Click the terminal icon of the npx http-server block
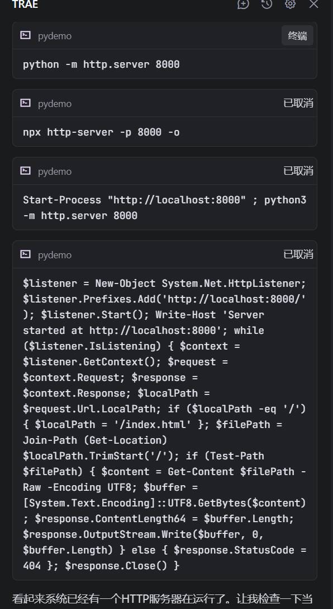 click(x=26, y=103)
